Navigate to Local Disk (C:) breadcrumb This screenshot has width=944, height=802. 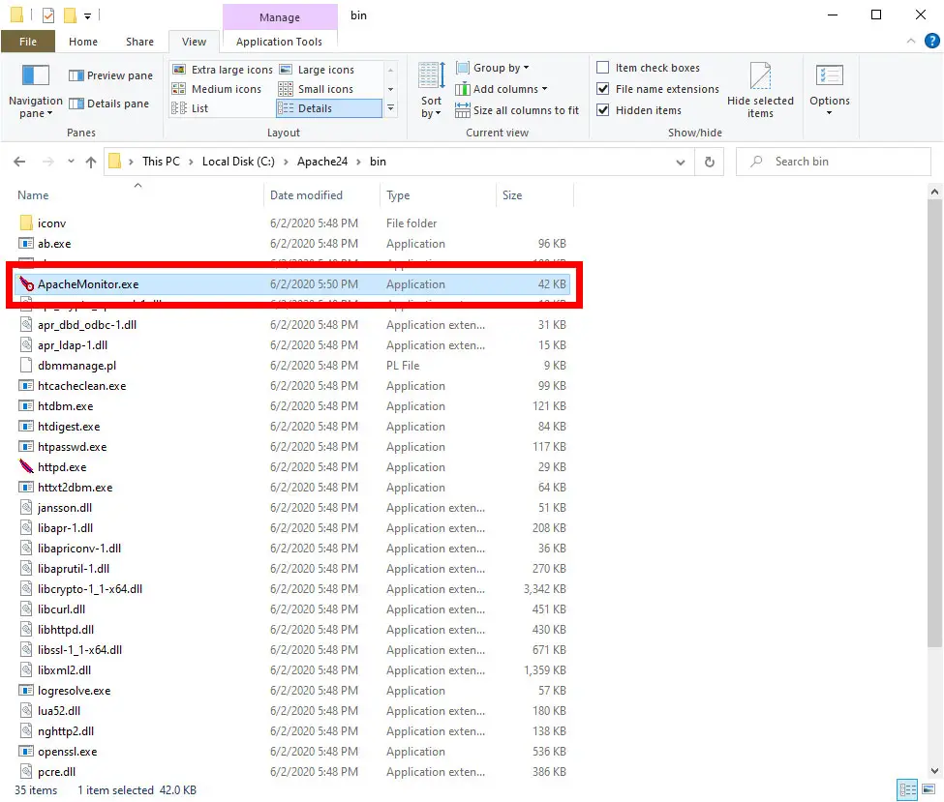pyautogui.click(x=238, y=162)
